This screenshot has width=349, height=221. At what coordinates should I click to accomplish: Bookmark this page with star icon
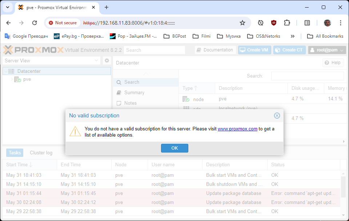click(x=242, y=23)
